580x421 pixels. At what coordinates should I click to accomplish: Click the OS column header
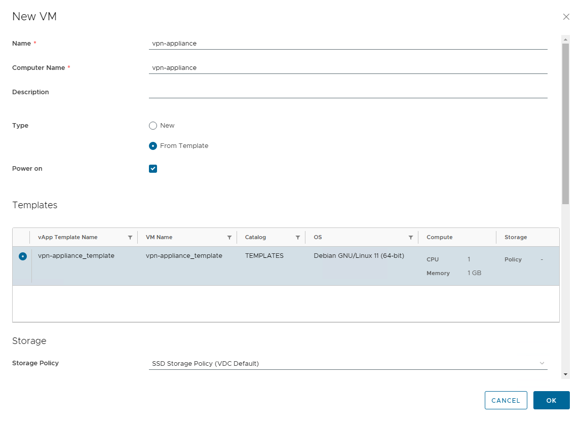coord(318,237)
